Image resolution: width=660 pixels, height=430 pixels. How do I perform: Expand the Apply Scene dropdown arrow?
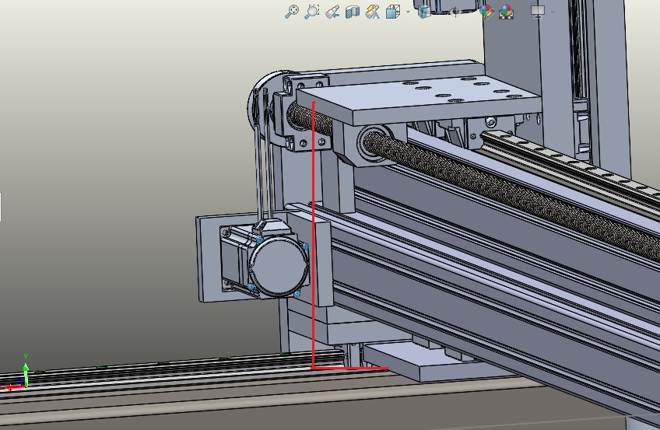[520, 12]
